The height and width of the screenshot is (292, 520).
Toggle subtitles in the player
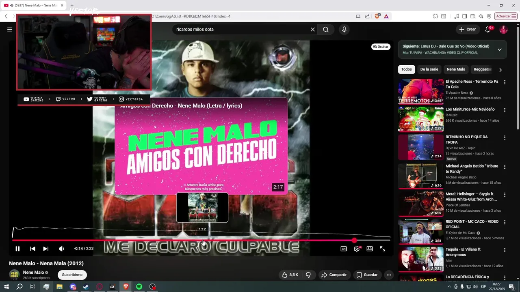344,249
